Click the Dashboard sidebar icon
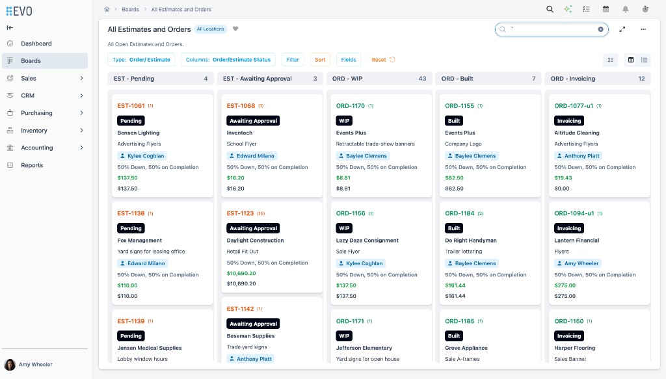This screenshot has height=379, width=666. (x=10, y=44)
